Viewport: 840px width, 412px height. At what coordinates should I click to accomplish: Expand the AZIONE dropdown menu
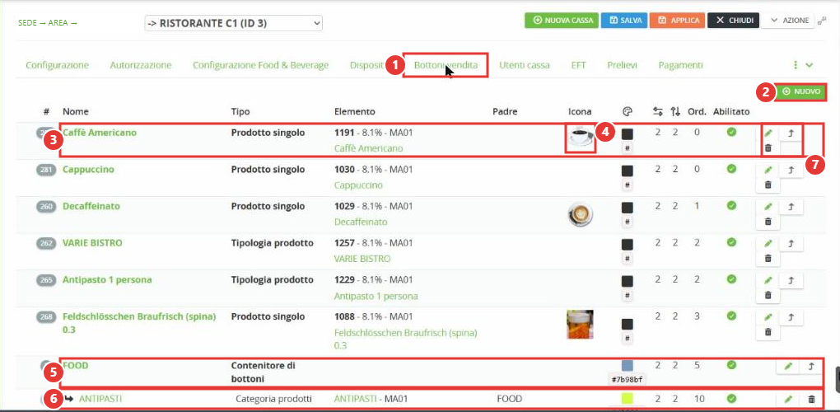pyautogui.click(x=788, y=21)
